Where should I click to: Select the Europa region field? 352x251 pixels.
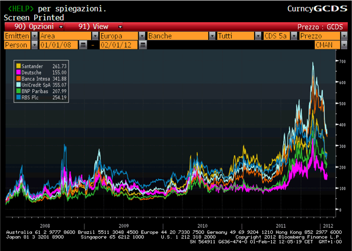(119, 36)
